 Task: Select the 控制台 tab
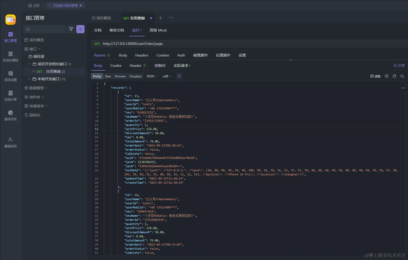[x=160, y=66]
